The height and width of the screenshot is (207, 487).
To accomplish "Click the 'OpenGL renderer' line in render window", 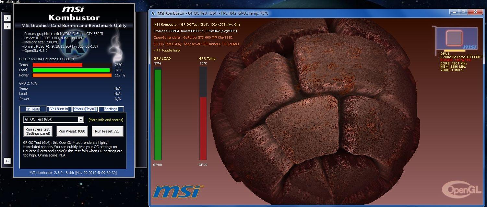I will coord(193,38).
